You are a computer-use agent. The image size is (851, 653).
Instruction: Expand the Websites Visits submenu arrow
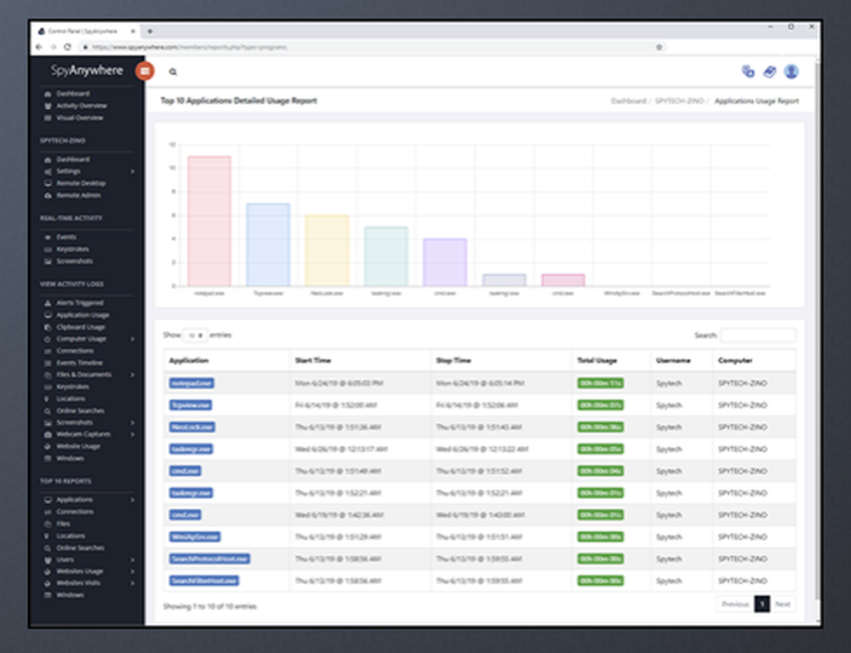(132, 583)
